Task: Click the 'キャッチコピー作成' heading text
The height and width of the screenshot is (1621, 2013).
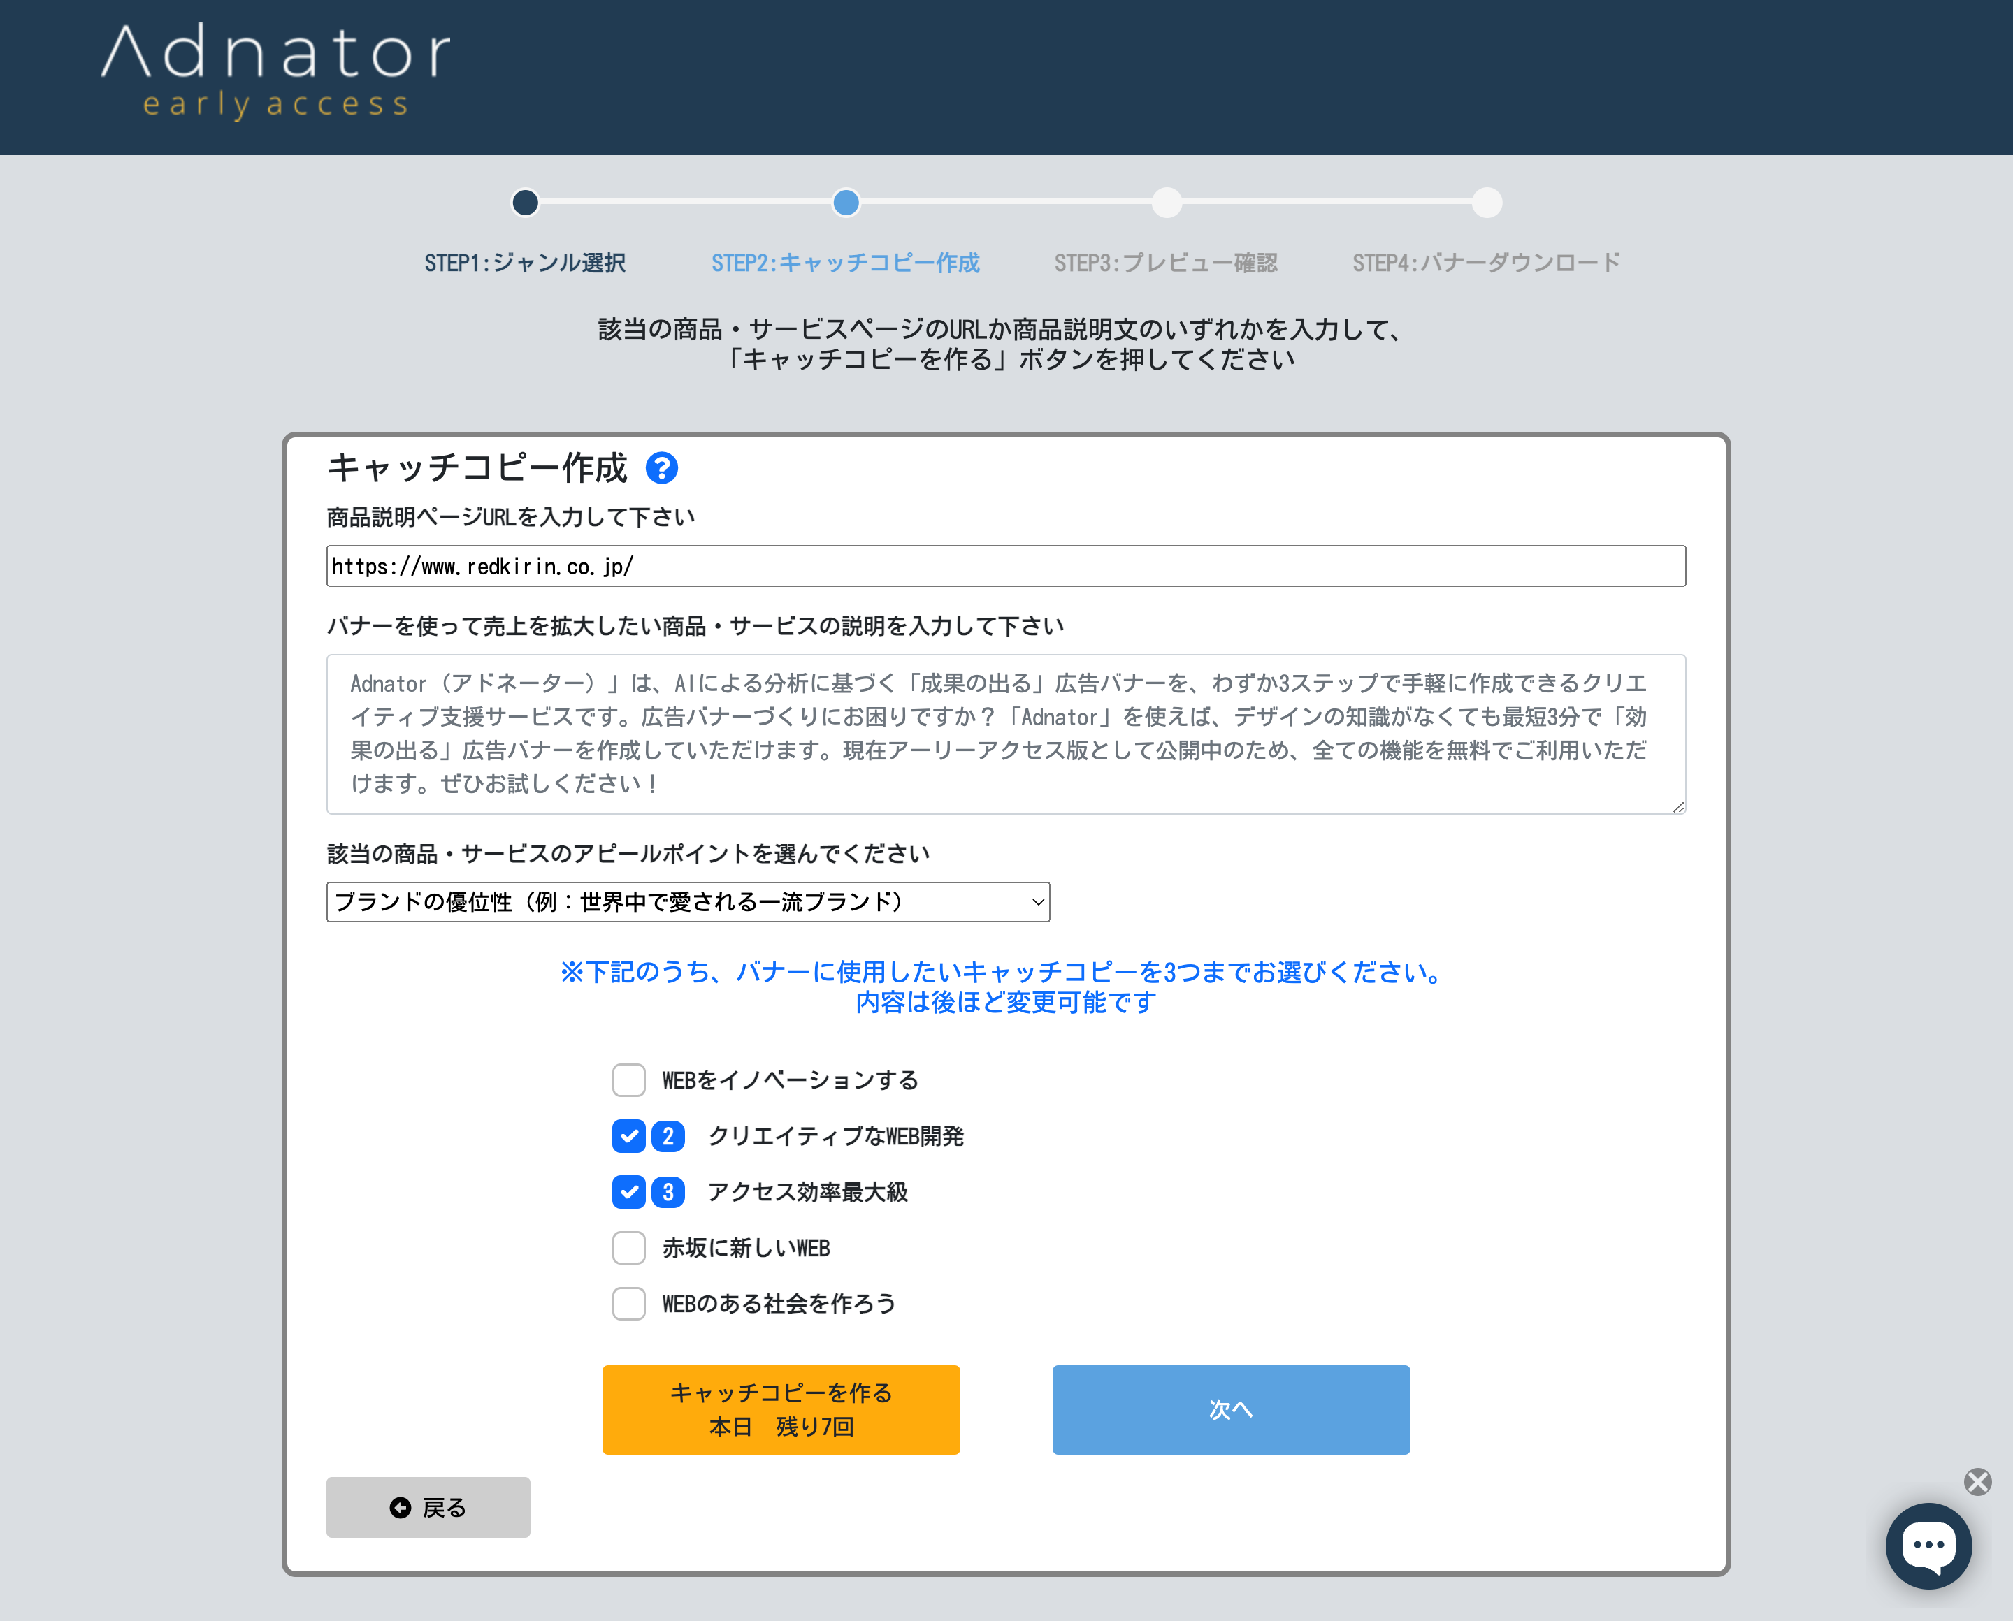Action: tap(477, 468)
